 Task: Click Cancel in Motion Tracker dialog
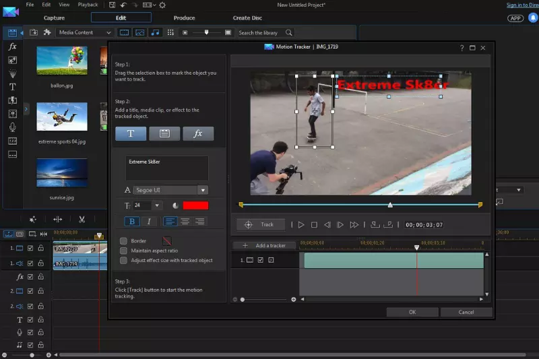click(x=466, y=312)
